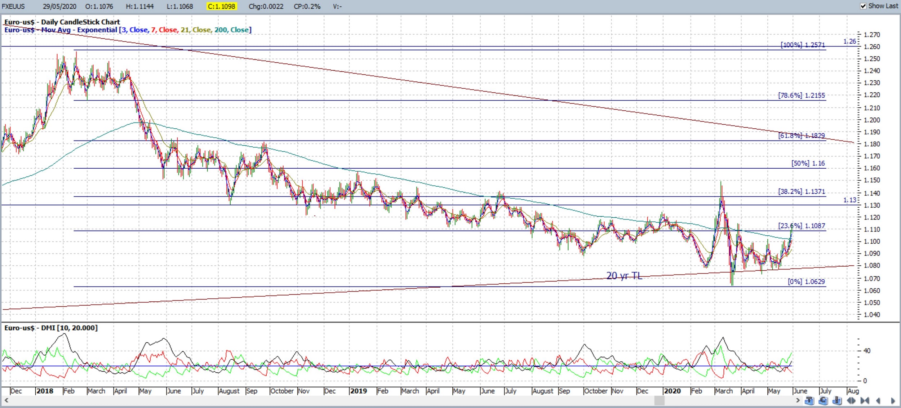Click the [50%] 1.16 Fibonacci label
Screen dimensions: 901x408
(808, 163)
